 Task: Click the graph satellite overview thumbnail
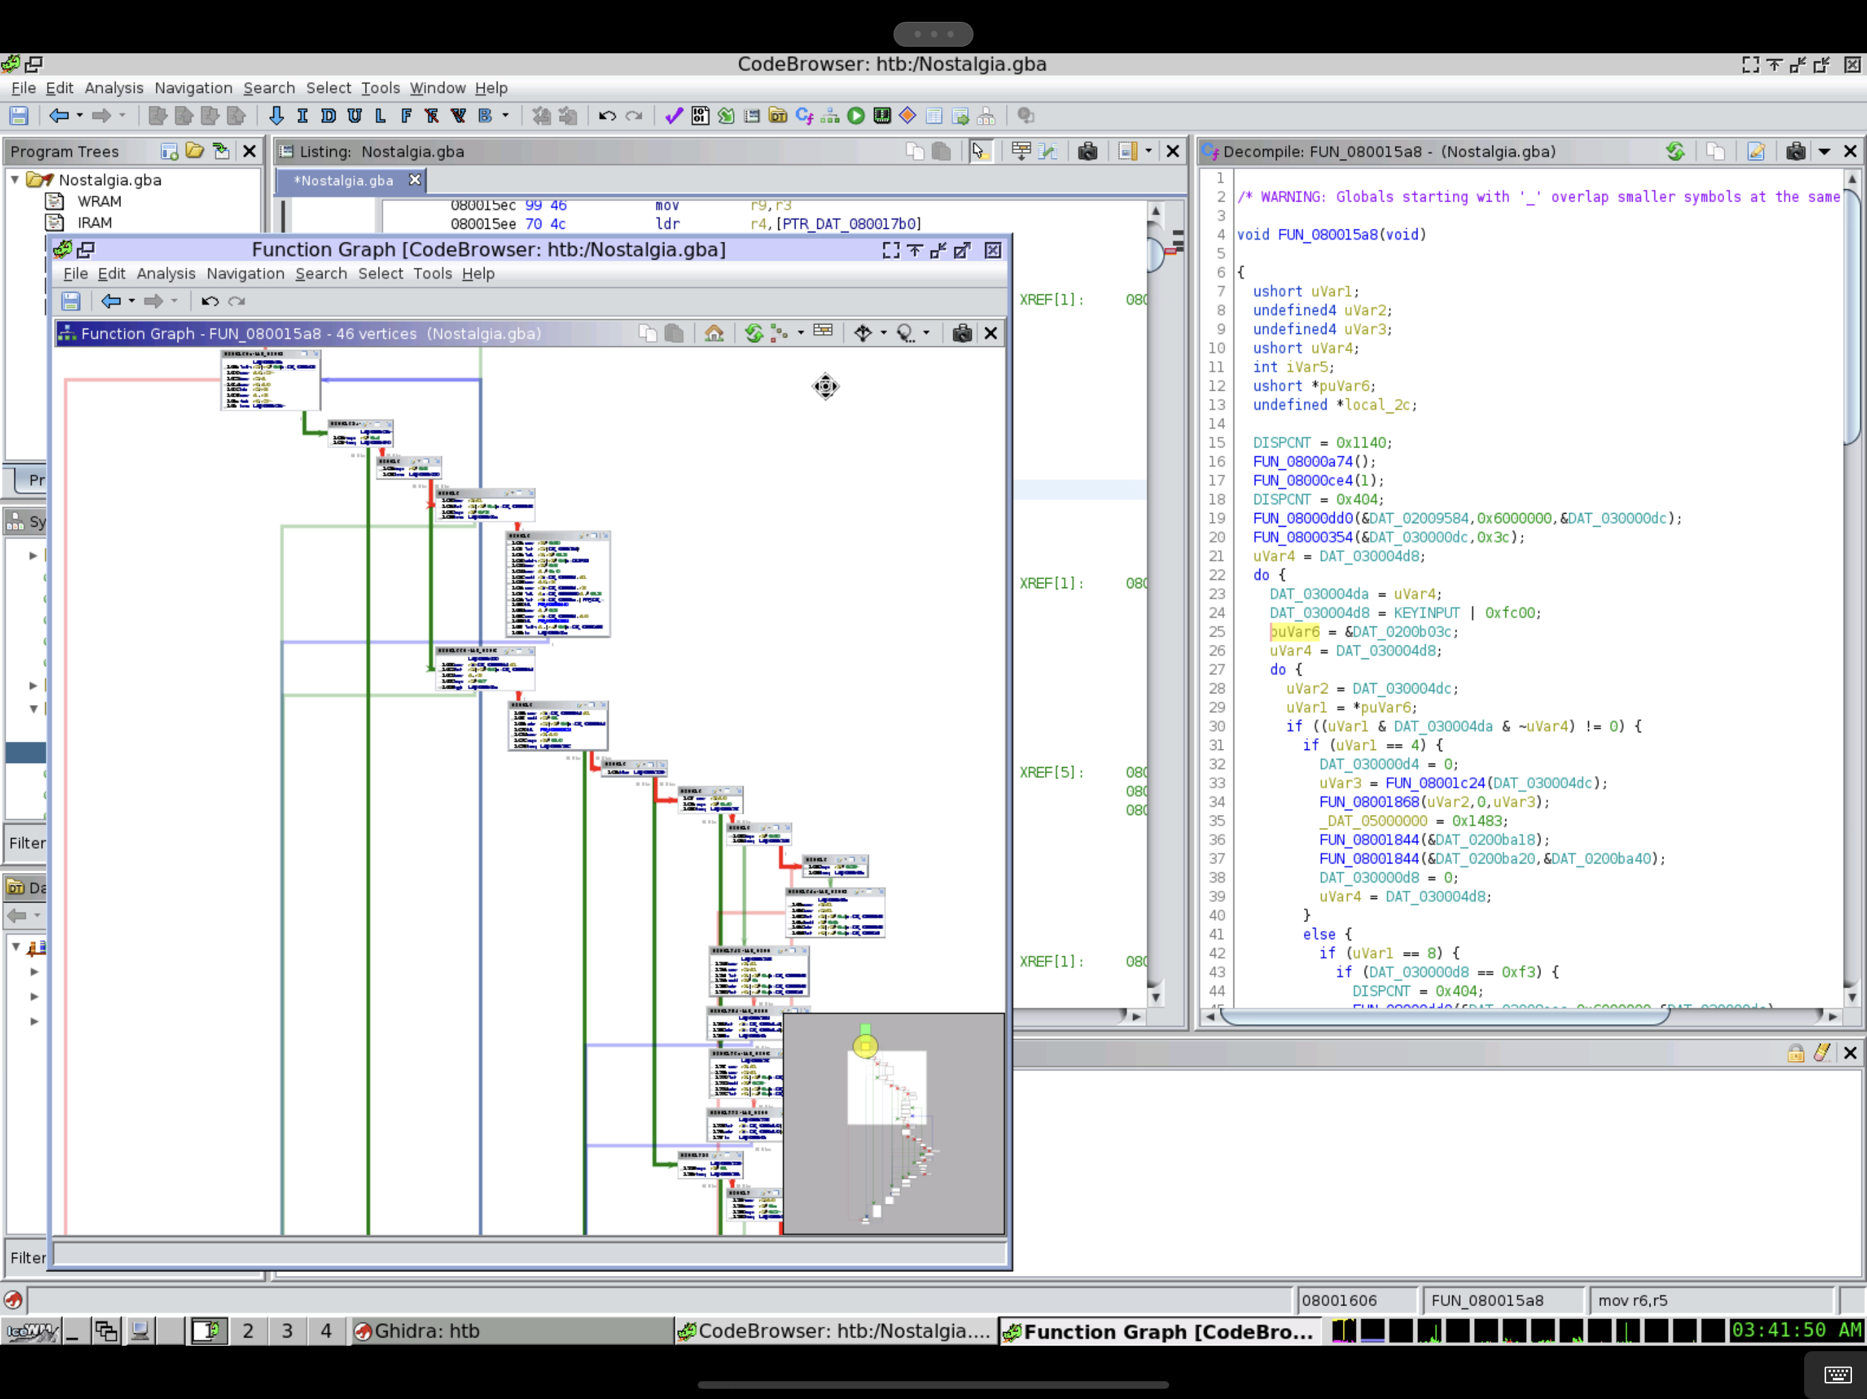pyautogui.click(x=894, y=1123)
